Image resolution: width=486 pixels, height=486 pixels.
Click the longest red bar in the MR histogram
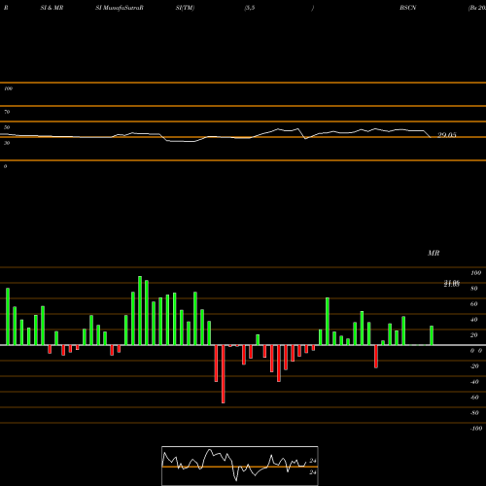point(224,374)
